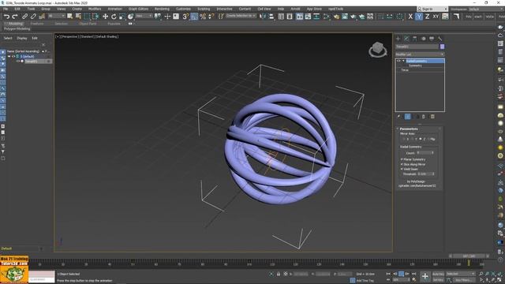The image size is (505, 284).
Task: Toggle eye visibility of 0 (default) layer
Action: tap(13, 56)
